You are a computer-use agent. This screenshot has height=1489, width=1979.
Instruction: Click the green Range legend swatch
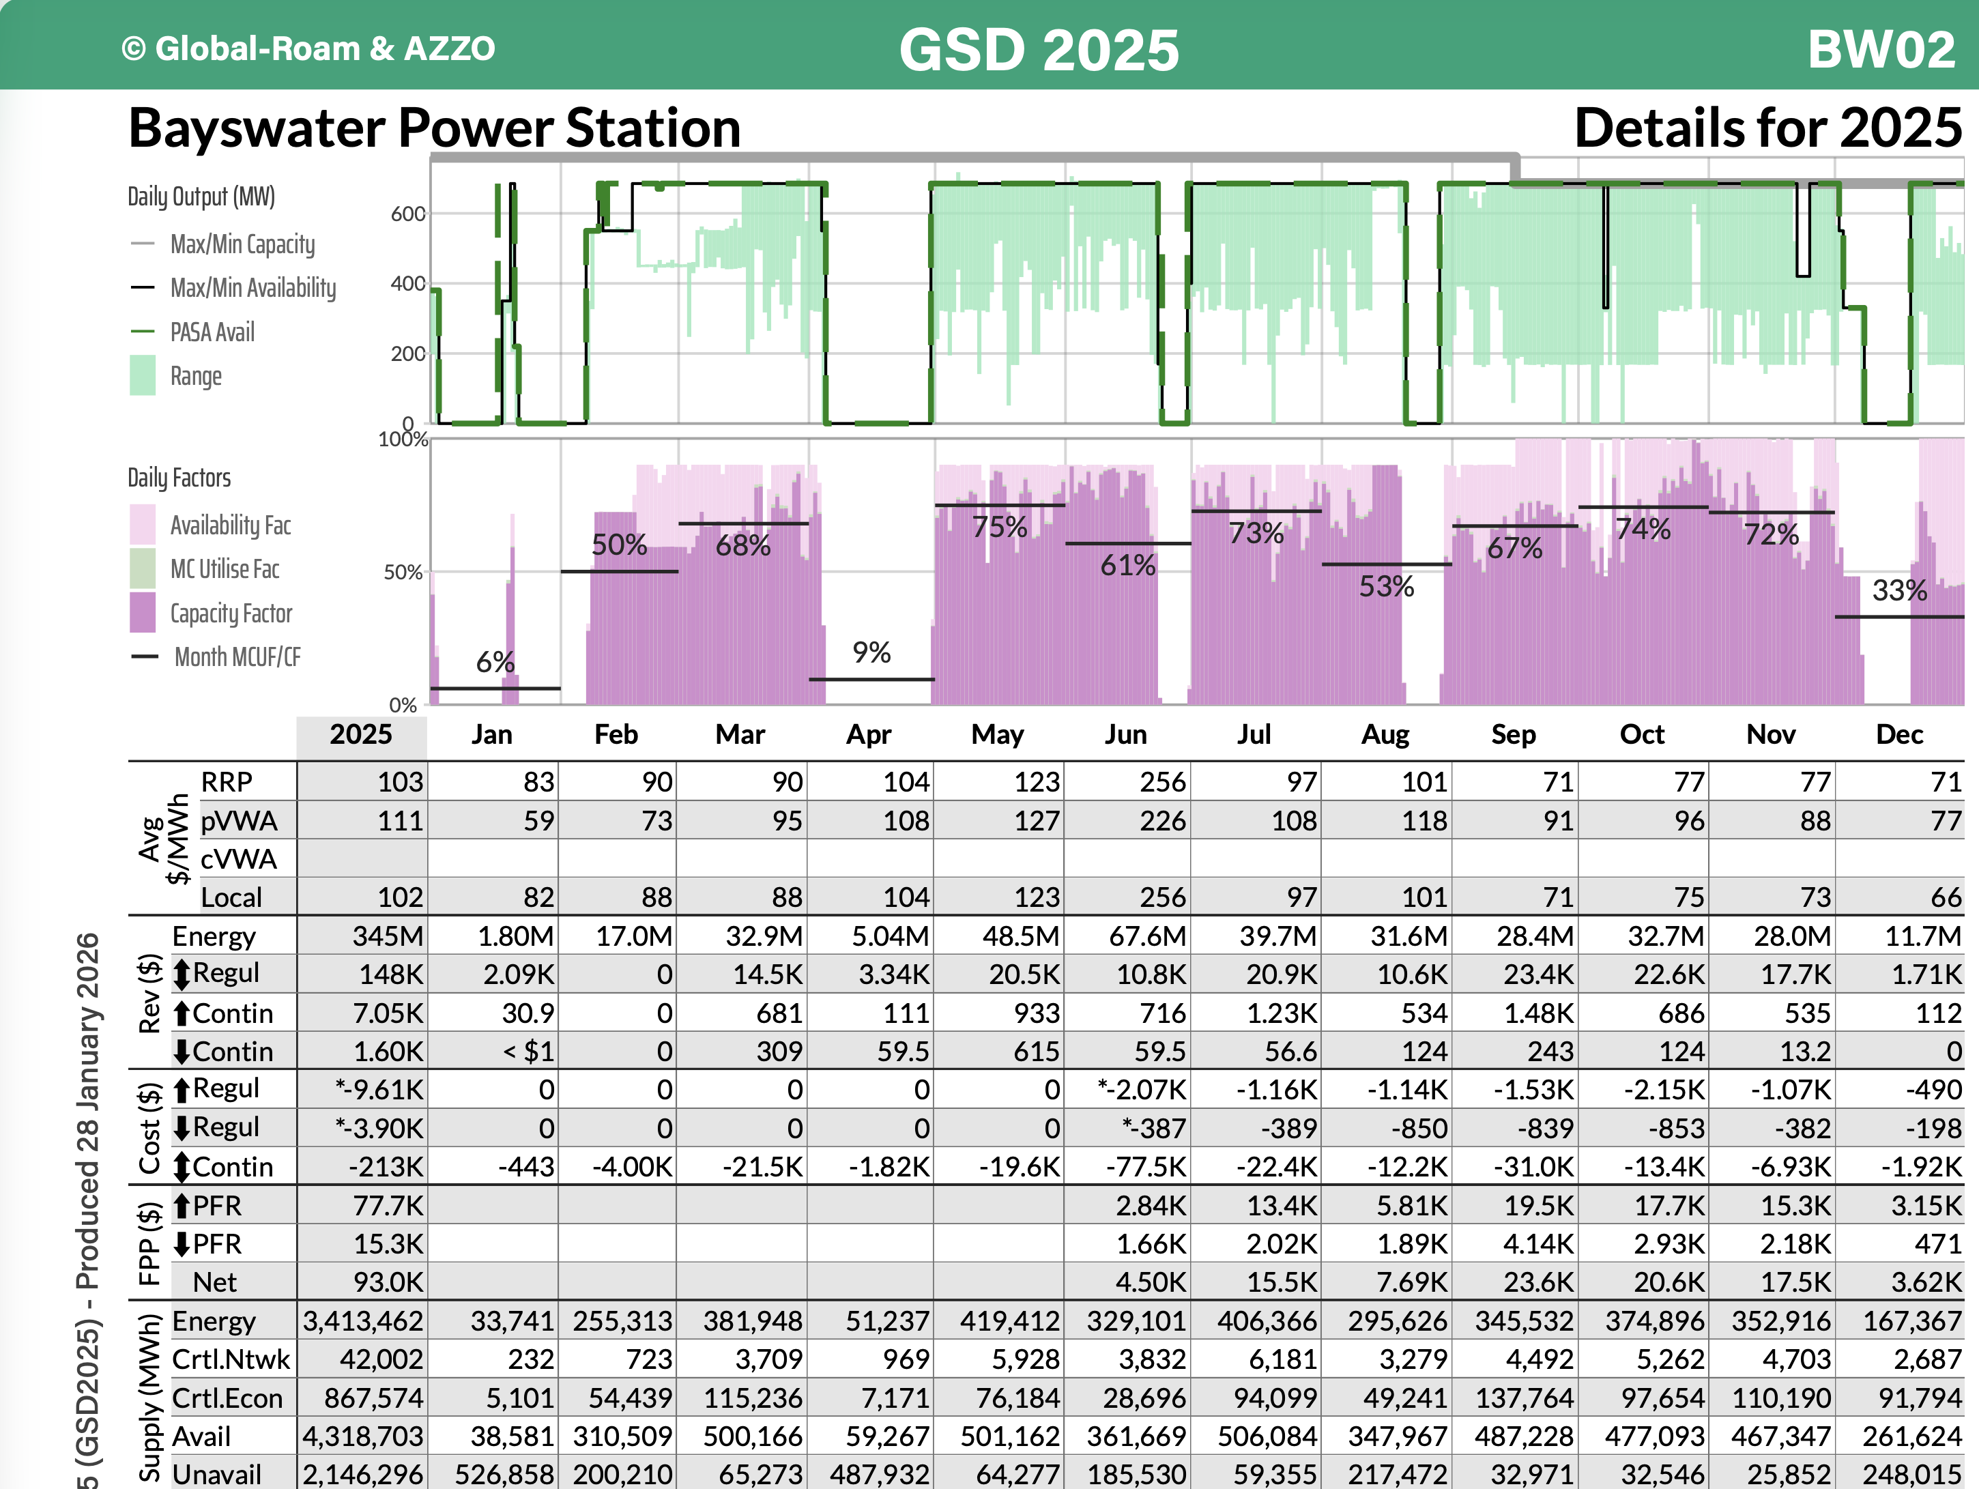pos(143,376)
